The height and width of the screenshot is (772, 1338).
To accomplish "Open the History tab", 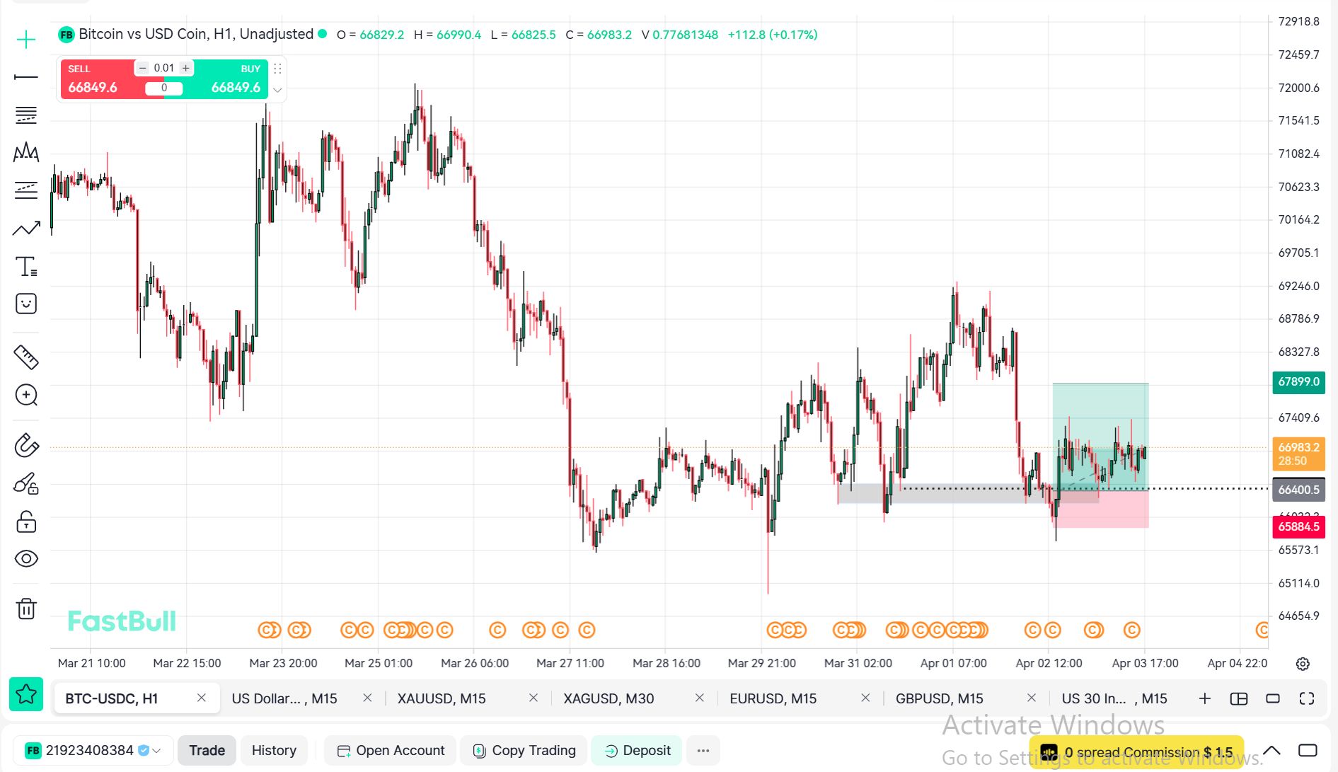I will click(x=274, y=750).
